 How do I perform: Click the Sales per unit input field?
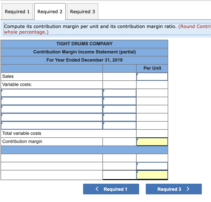tap(152, 77)
